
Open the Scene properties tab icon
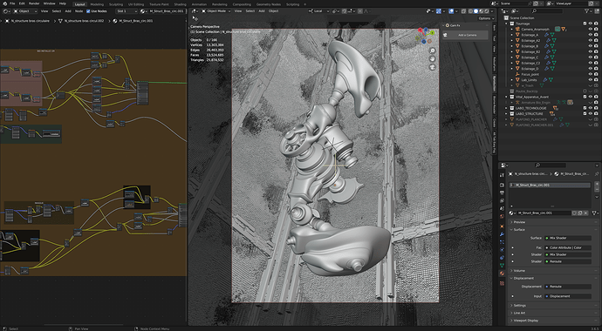(x=503, y=209)
